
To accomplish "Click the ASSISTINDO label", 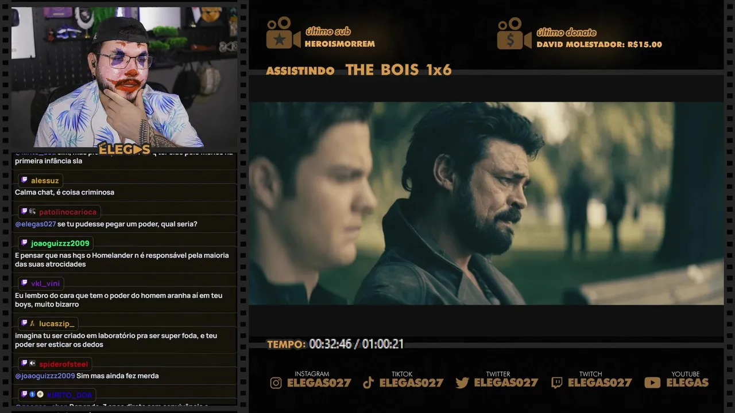I will pos(300,71).
